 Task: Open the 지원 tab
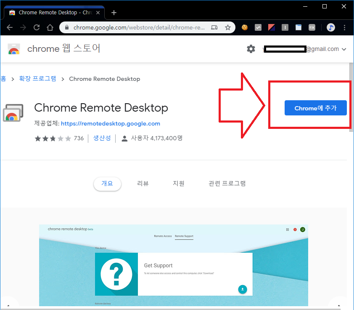coord(179,184)
